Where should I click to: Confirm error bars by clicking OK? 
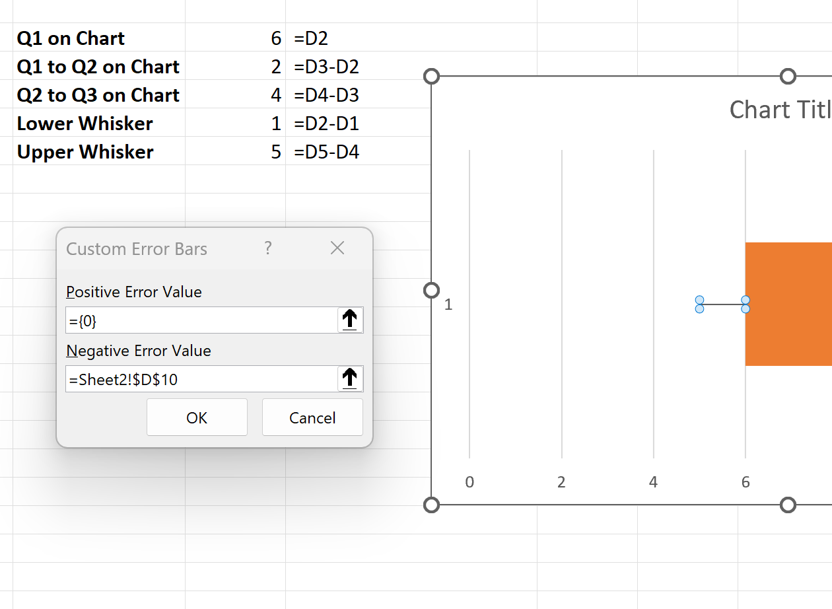pos(197,417)
